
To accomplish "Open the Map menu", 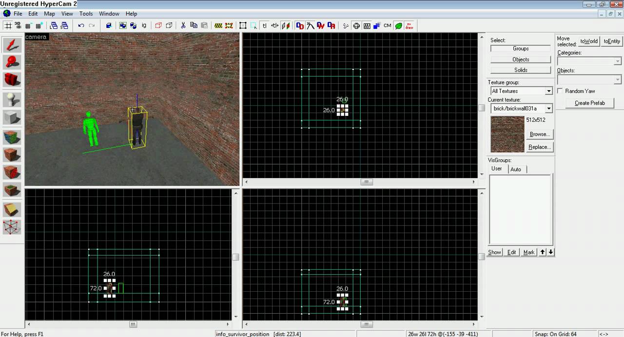I will [x=49, y=14].
